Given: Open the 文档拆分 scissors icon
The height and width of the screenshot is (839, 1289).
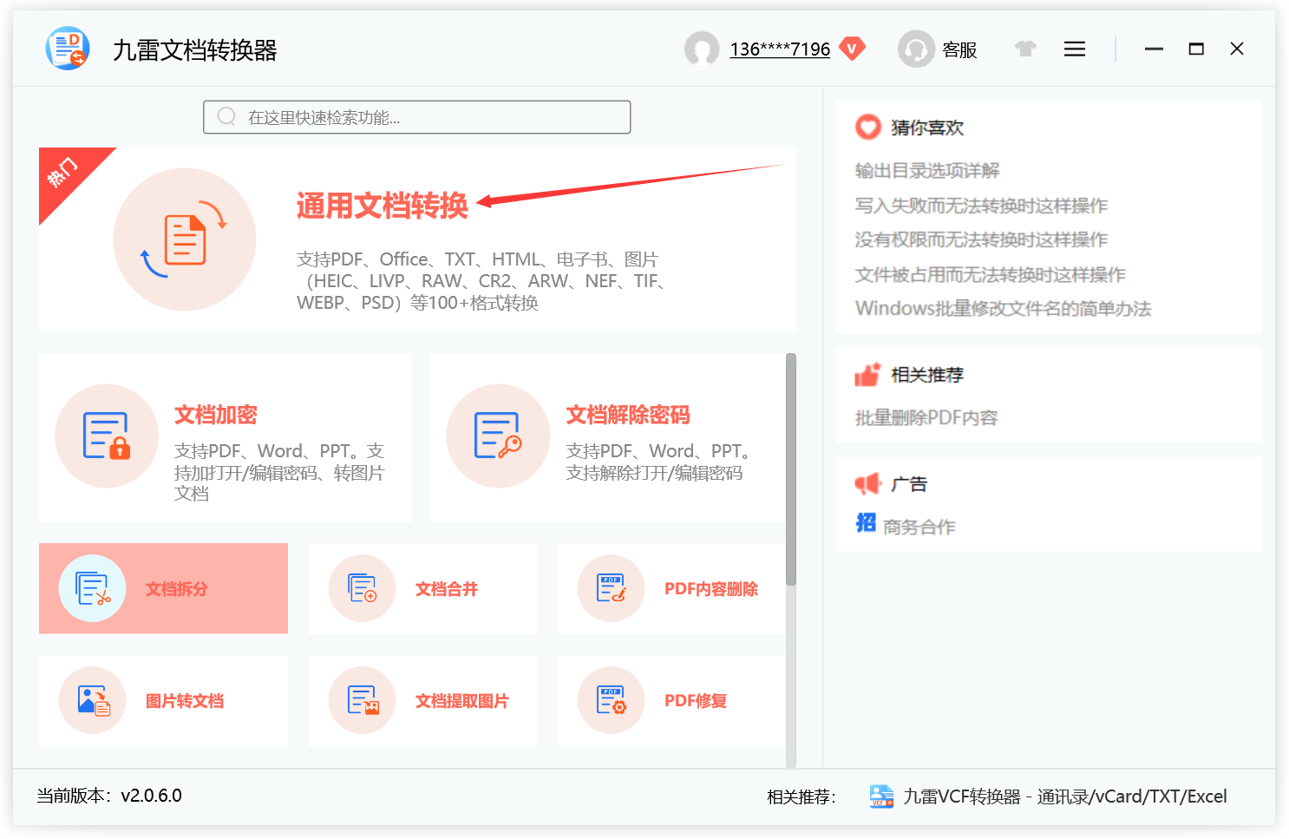Looking at the screenshot, I should [x=92, y=588].
